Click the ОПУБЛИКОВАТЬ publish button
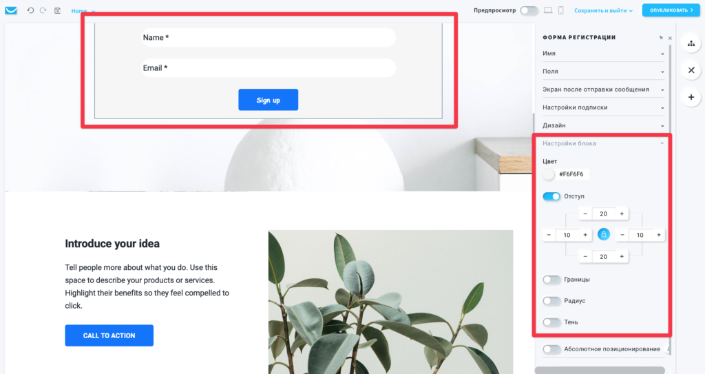The height and width of the screenshot is (374, 705). tap(671, 10)
